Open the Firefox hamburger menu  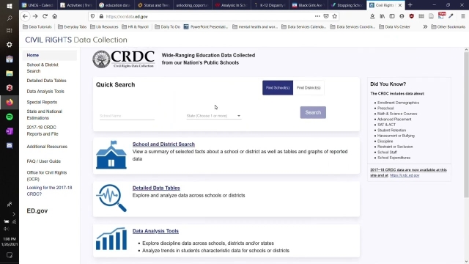(462, 16)
